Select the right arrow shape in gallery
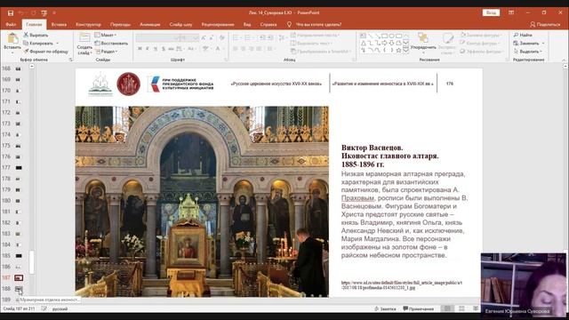 385,43
